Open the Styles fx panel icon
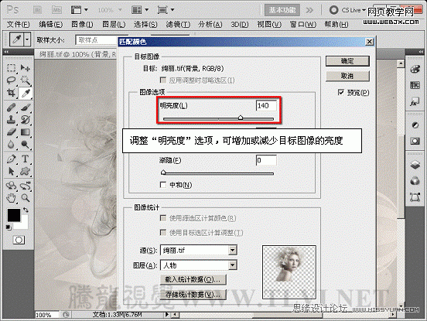427x321 pixels. [x=415, y=102]
